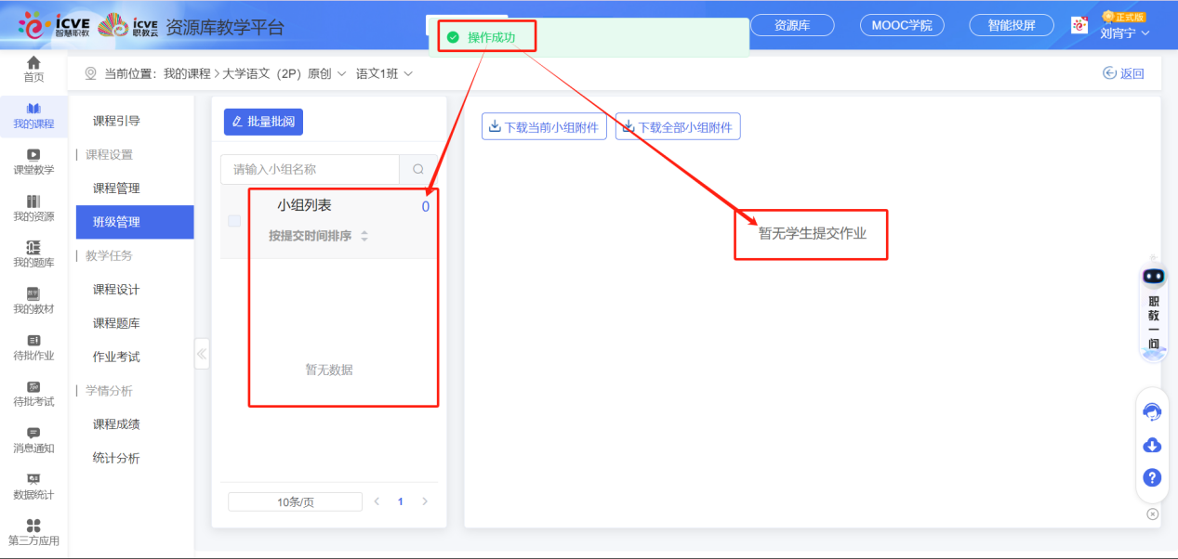The height and width of the screenshot is (559, 1178).
Task: Collapse the floating side widget with the X
Action: point(1152,513)
